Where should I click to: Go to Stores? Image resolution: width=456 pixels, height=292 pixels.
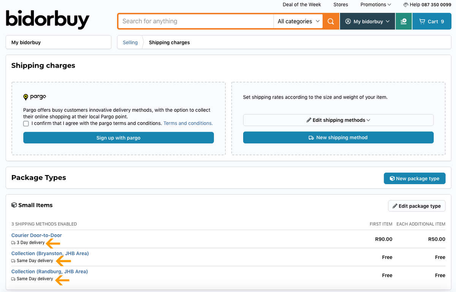tap(340, 5)
